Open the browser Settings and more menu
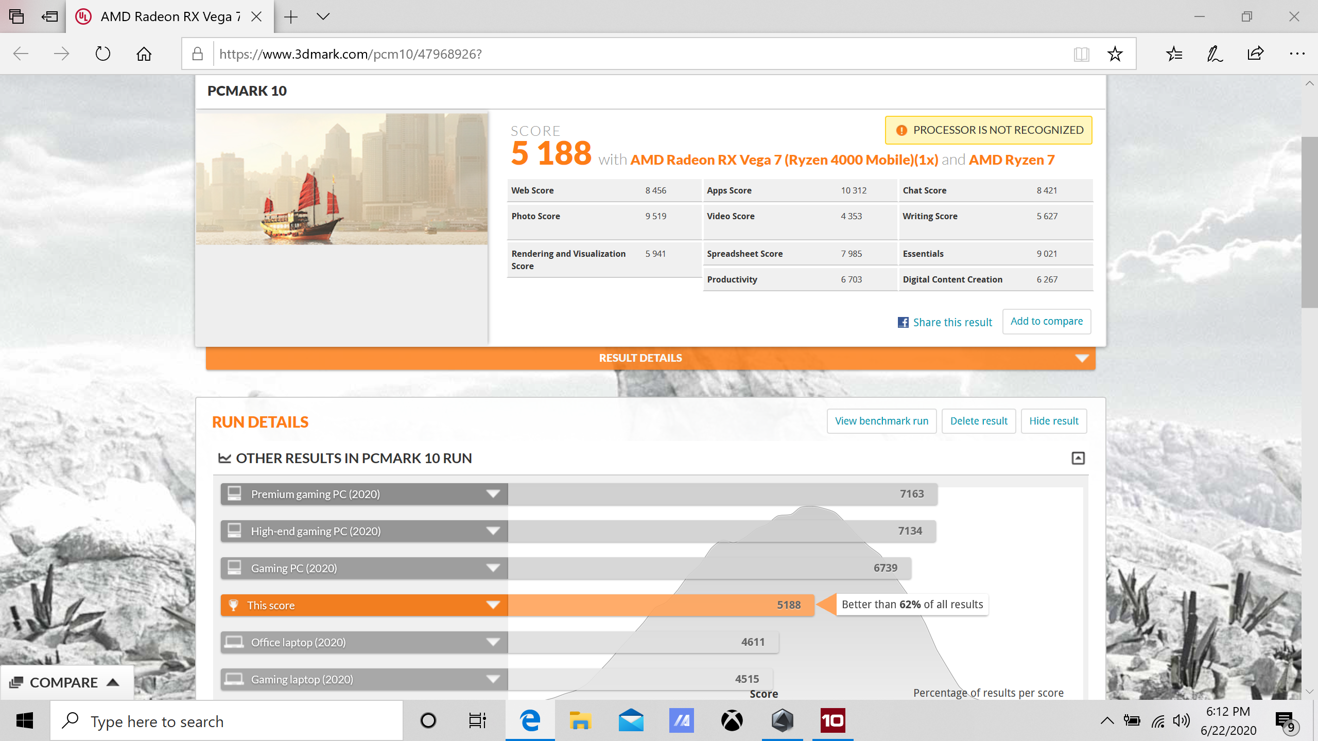Viewport: 1318px width, 741px height. coord(1297,54)
